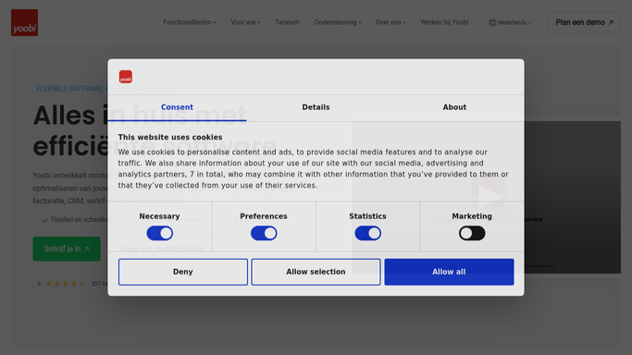
Task: Switch to the Details tab
Action: (x=316, y=107)
